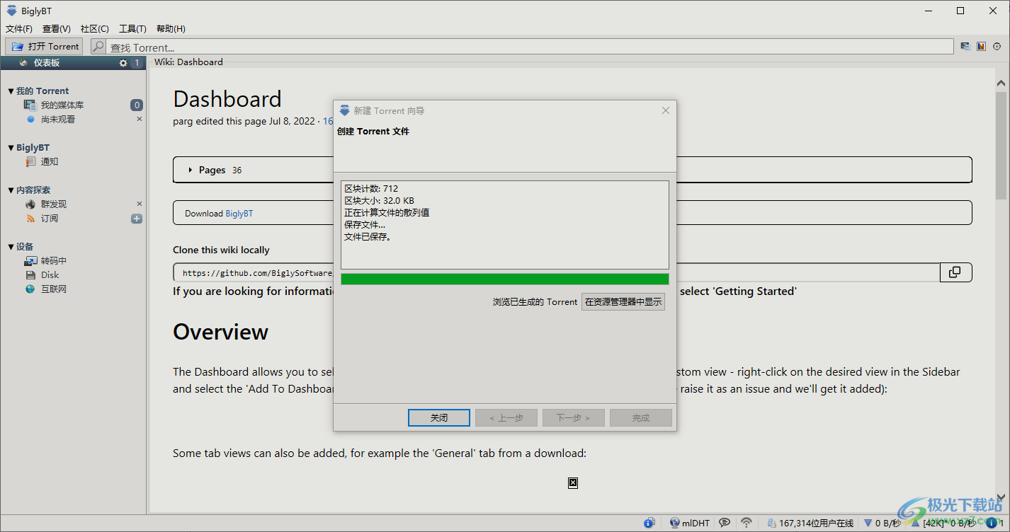Open the Disk device entry
The width and height of the screenshot is (1010, 532).
coord(50,275)
